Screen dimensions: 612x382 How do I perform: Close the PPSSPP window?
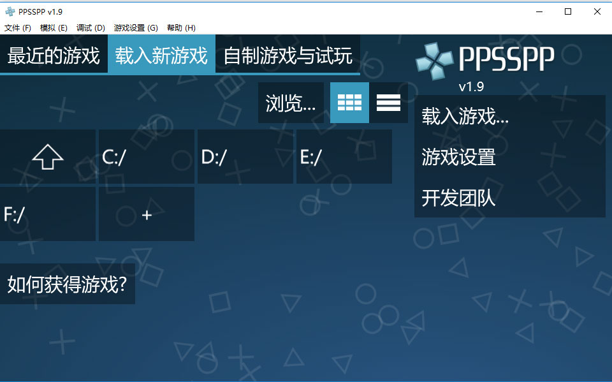pos(597,11)
